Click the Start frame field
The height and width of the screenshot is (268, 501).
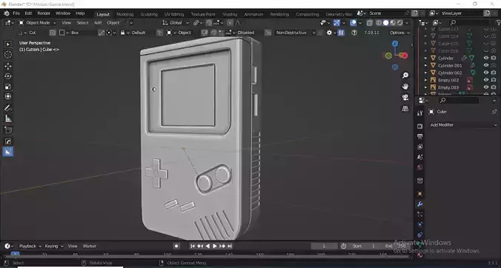364,246
